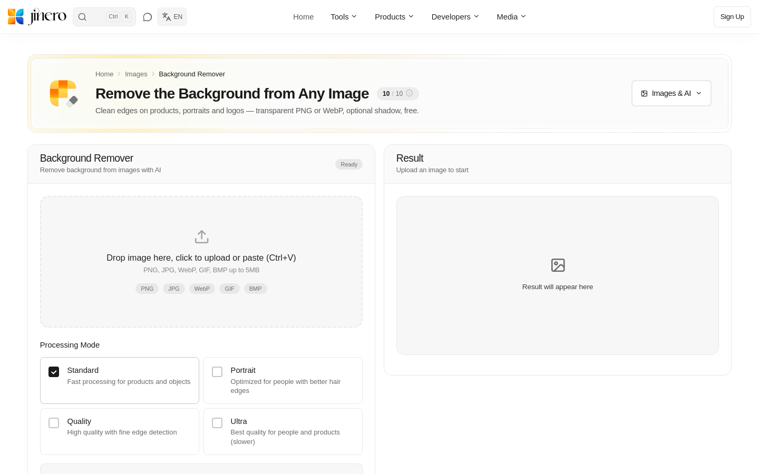This screenshot has height=474, width=759.
Task: Enable the Portrait processing mode checkbox
Action: pyautogui.click(x=217, y=372)
